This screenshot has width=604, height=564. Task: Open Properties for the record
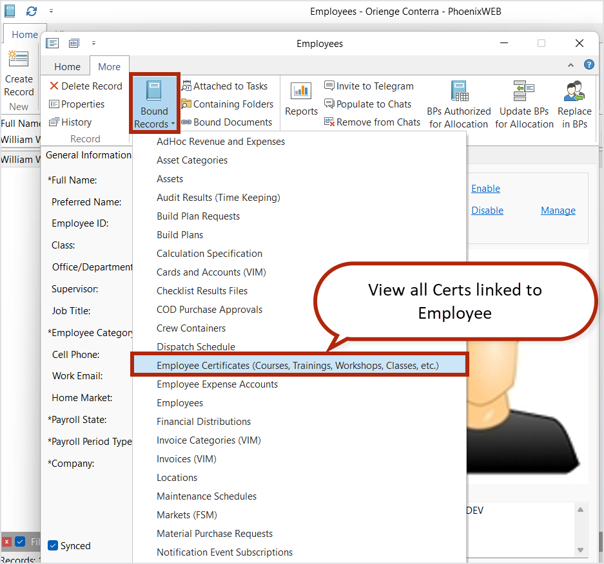tap(77, 104)
